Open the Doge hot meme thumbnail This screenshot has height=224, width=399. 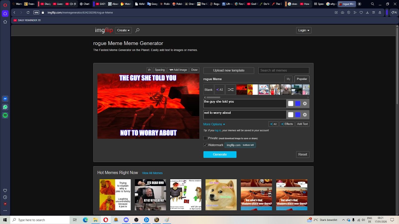click(x=221, y=195)
